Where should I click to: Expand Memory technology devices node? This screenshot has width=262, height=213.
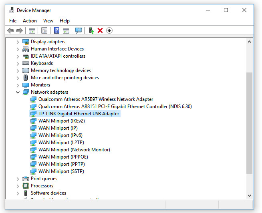click(x=18, y=71)
